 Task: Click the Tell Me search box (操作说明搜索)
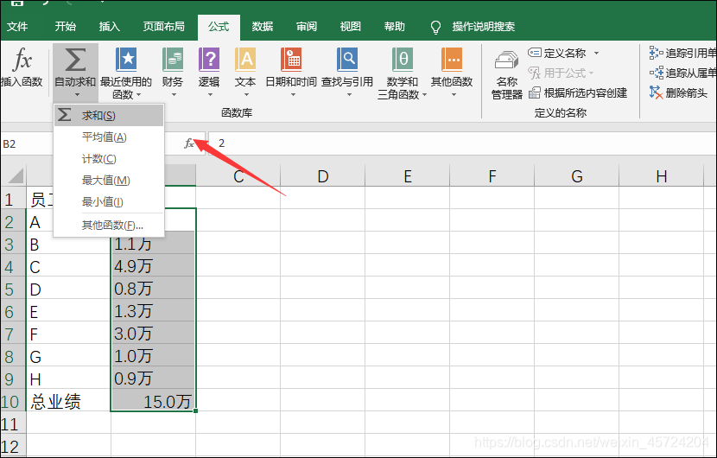pos(484,27)
